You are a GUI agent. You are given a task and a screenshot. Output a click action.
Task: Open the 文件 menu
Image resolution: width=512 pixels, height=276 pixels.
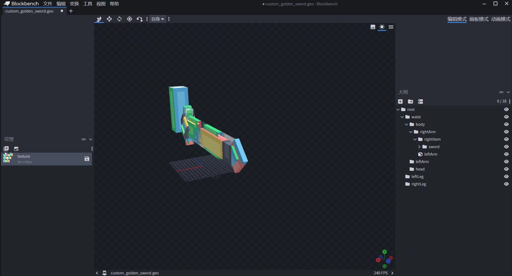point(48,4)
